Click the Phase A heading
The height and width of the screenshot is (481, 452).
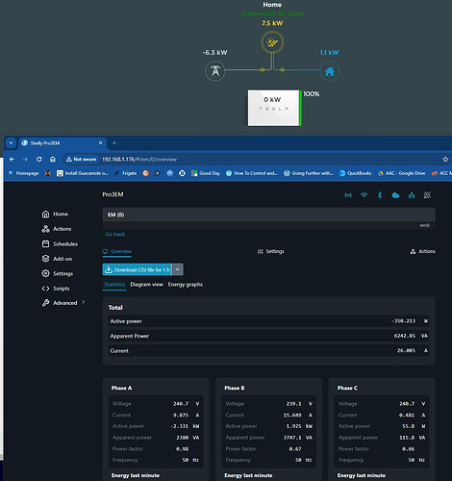click(x=121, y=388)
